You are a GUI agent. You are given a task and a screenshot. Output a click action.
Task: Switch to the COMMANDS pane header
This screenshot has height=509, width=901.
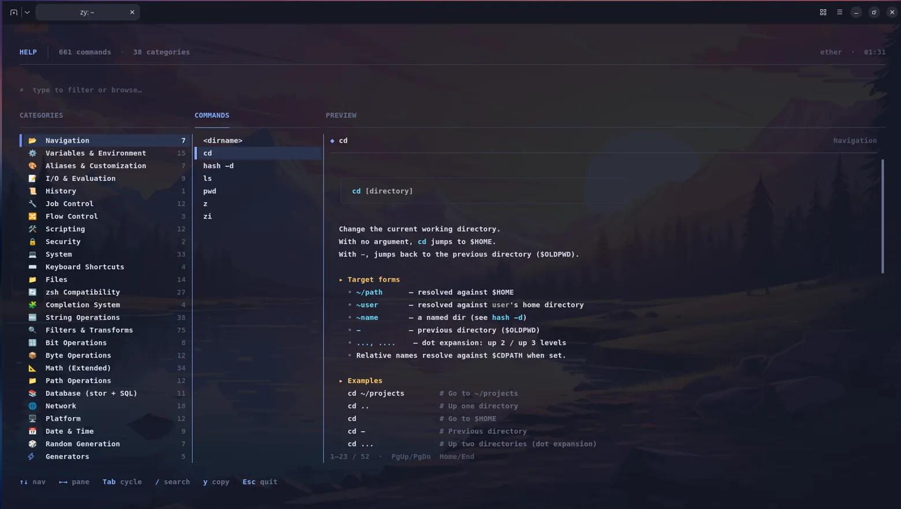[x=212, y=116]
